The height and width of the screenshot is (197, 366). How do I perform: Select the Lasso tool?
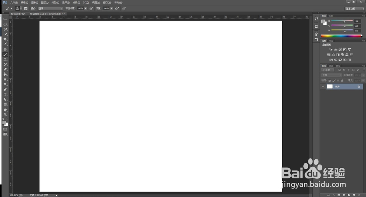pos(5,29)
